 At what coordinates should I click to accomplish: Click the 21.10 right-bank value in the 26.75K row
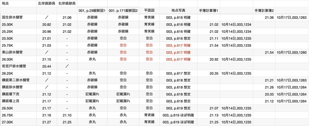(67, 115)
